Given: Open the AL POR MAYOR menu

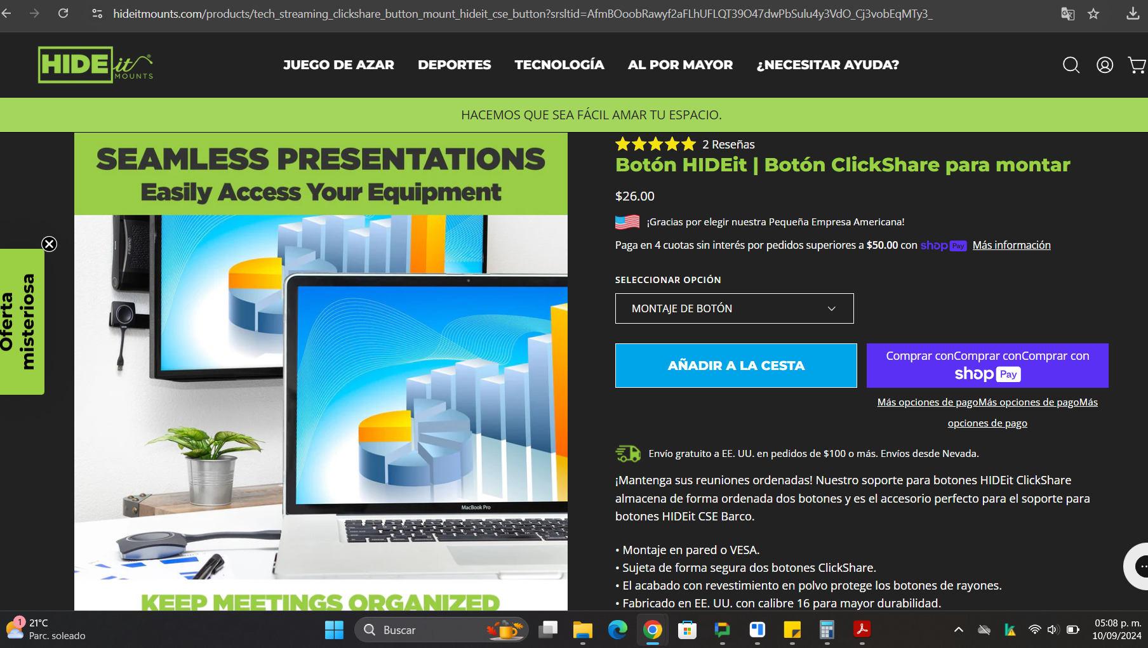Looking at the screenshot, I should (x=680, y=65).
